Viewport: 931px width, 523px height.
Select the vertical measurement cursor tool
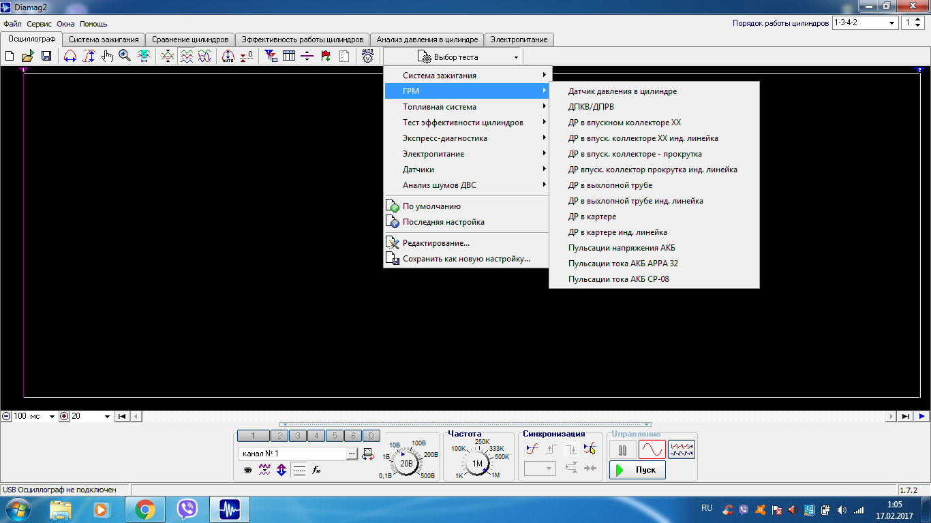[x=89, y=57]
